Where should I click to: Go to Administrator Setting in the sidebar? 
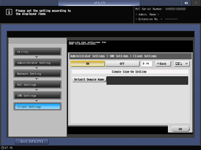click(37, 63)
